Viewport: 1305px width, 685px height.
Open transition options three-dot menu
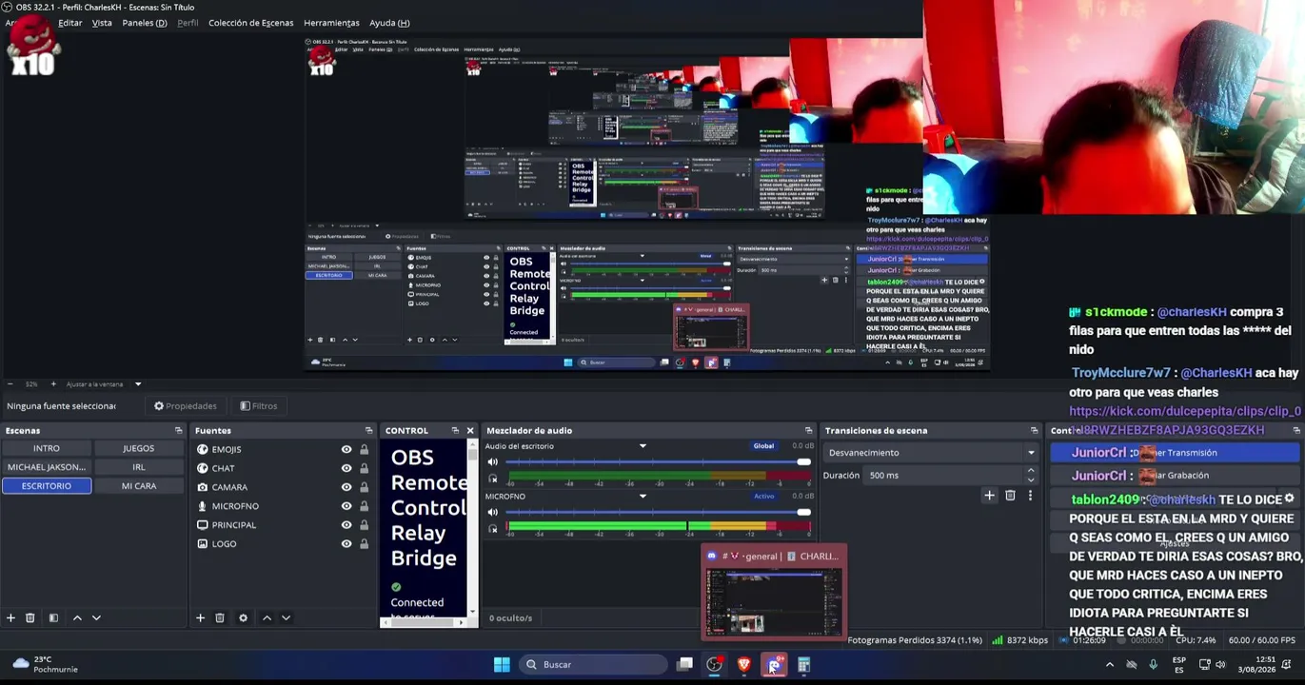pyautogui.click(x=1030, y=496)
